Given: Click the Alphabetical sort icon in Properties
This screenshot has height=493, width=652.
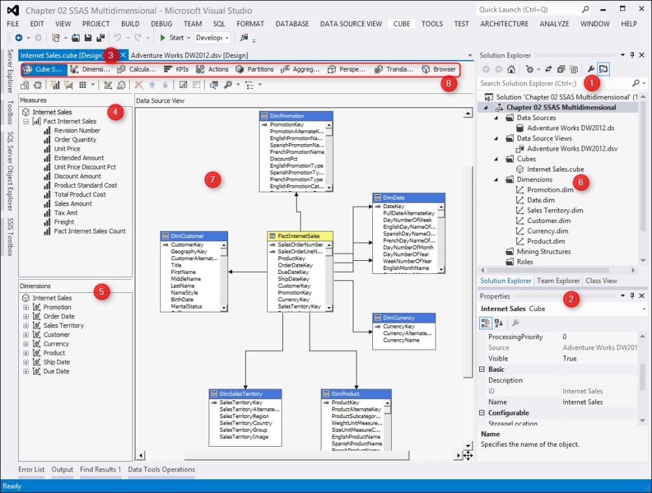Looking at the screenshot, I should pos(499,323).
